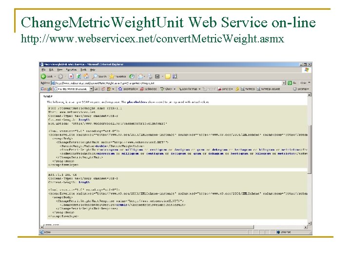Click the Links toolbar label

[303, 83]
